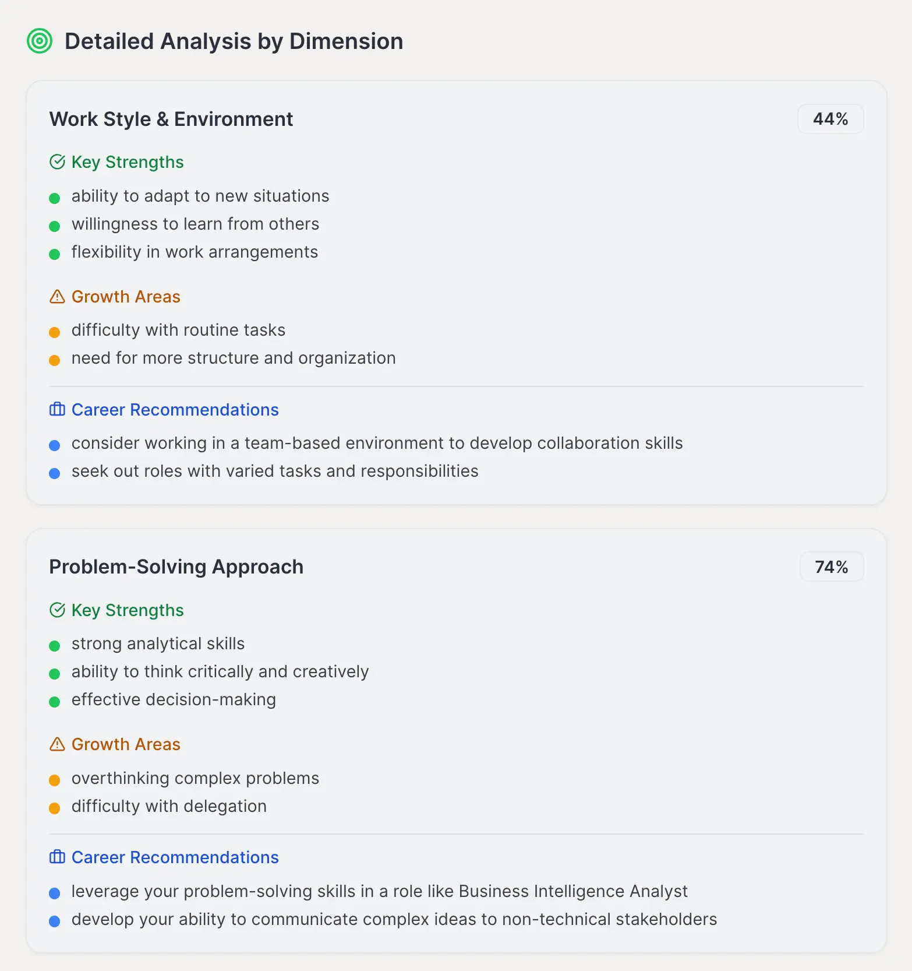Screen dimensions: 912x971
Task: Click 'flexibility in work arrangements' item
Action: point(195,252)
